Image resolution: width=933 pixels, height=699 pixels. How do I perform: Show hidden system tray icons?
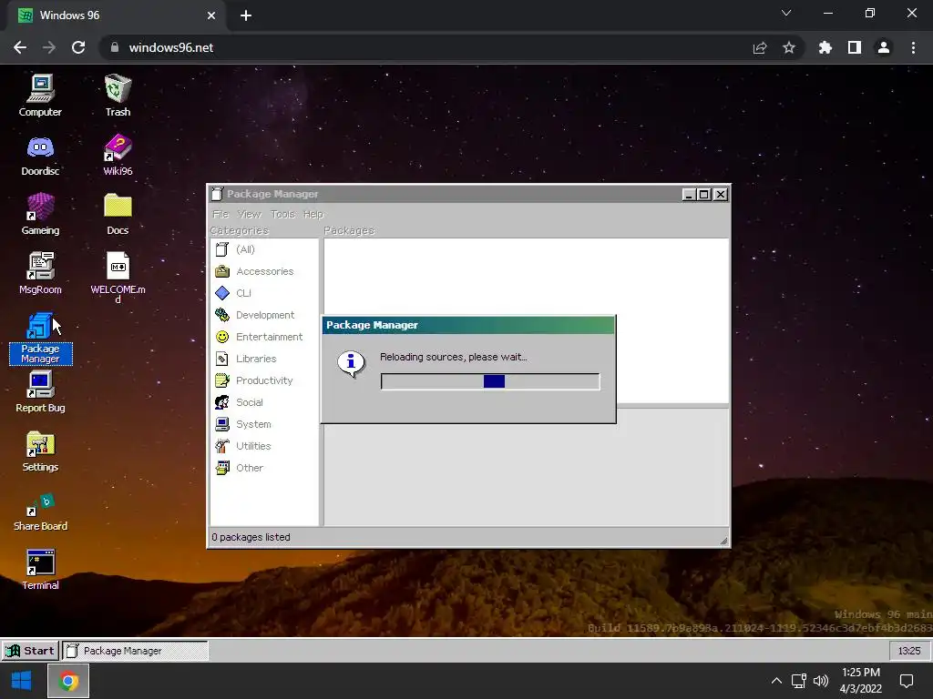[x=776, y=681]
